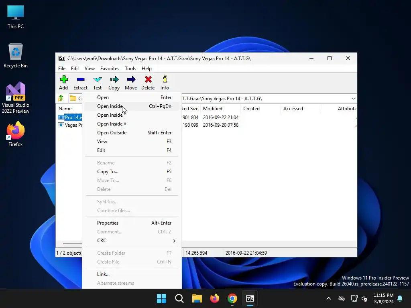Select the Firefox desktop shortcut

click(16, 134)
